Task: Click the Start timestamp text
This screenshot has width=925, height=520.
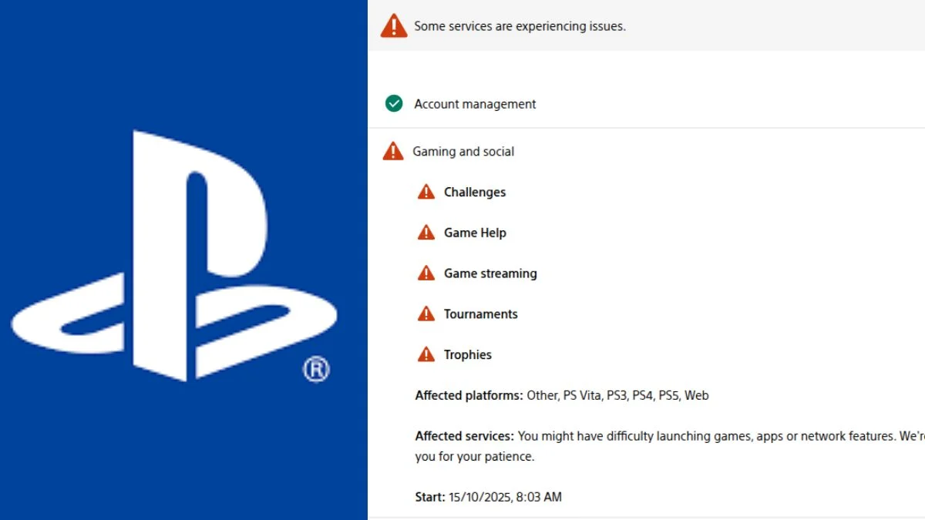Action: click(487, 497)
